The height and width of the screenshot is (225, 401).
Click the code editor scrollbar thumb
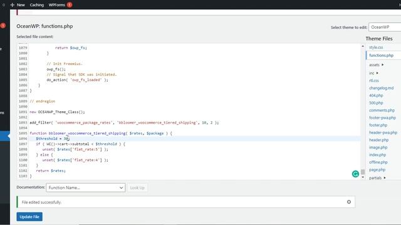click(363, 172)
